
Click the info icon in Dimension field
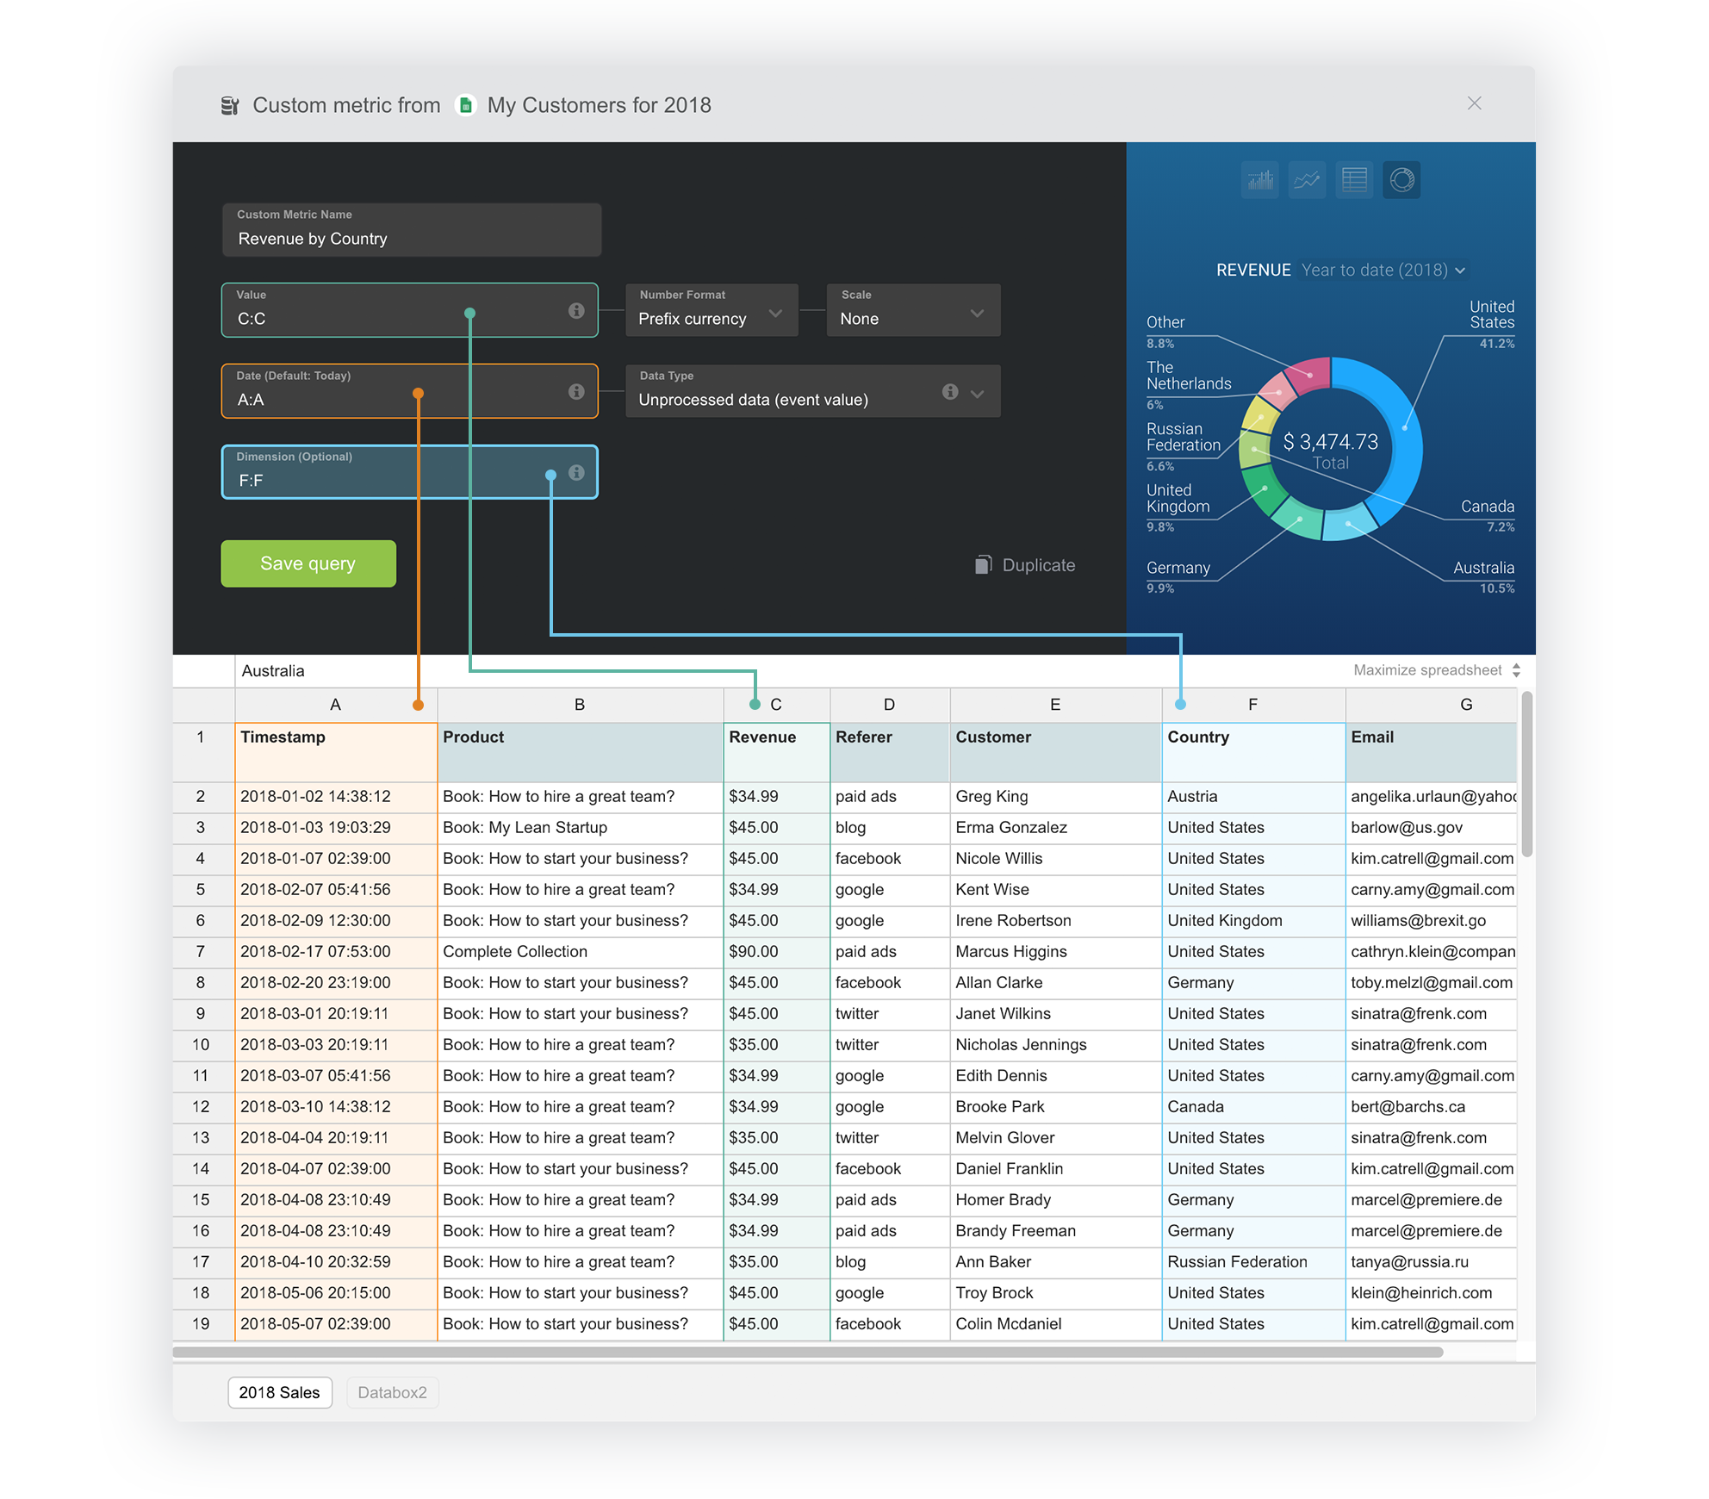pyautogui.click(x=576, y=473)
